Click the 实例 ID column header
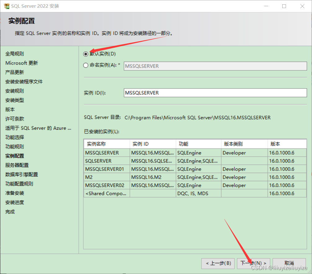This screenshot has height=274, width=312. pyautogui.click(x=153, y=144)
